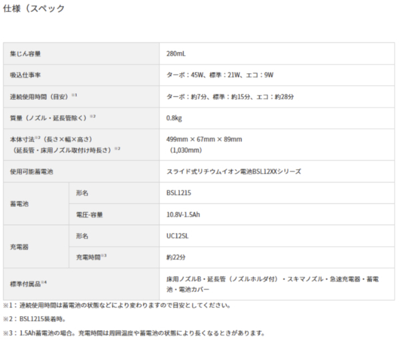Select the 電圧-容量 label
The width and height of the screenshot is (400, 340).
click(x=89, y=215)
